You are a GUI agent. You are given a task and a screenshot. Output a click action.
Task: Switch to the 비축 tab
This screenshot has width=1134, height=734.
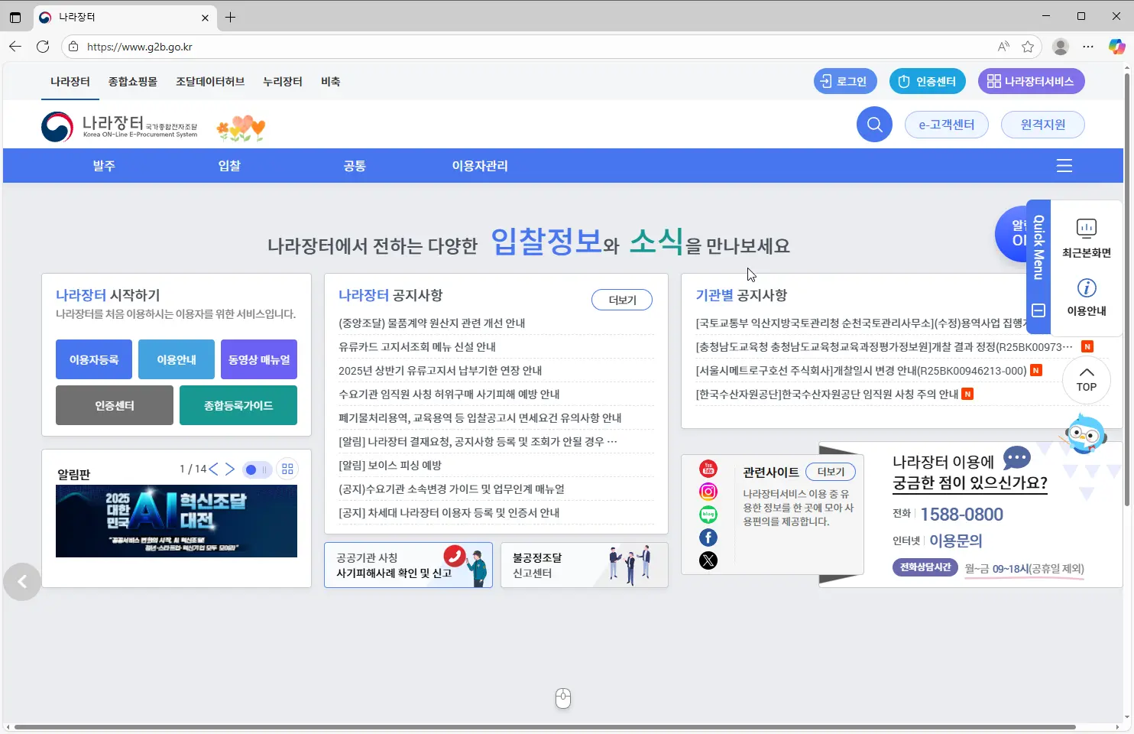331,82
